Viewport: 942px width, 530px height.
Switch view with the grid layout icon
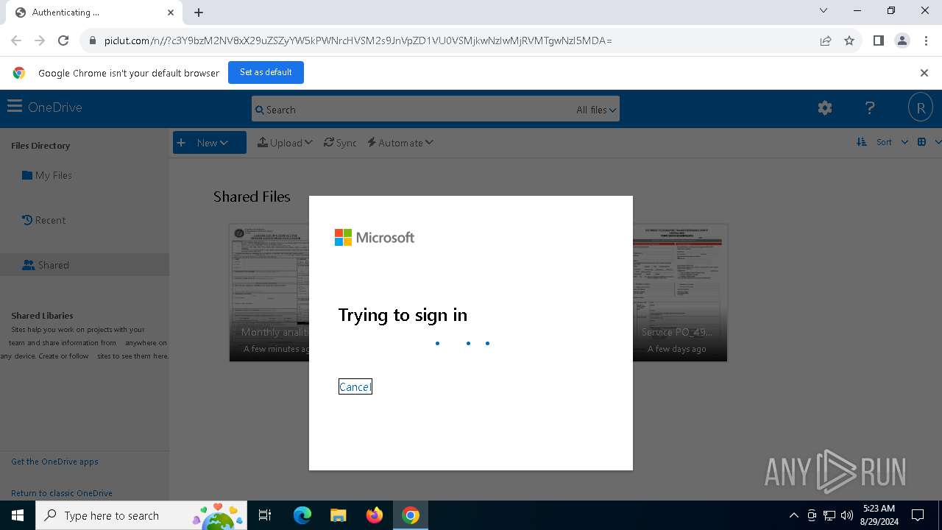point(921,142)
